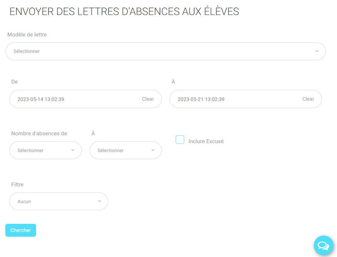Click the Chercher button

click(21, 230)
